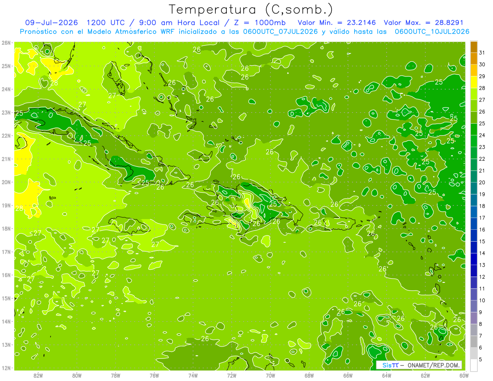Click the legend scale number 11
The image size is (493, 381).
point(482,289)
